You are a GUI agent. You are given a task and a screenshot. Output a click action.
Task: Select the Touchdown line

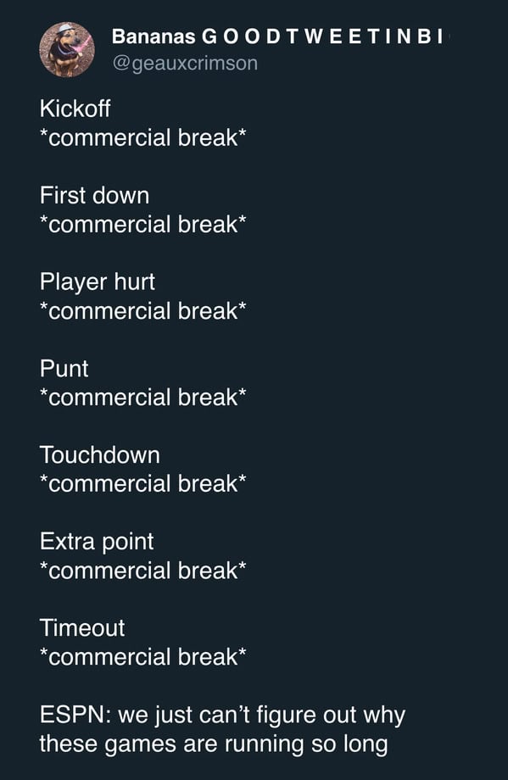point(100,455)
